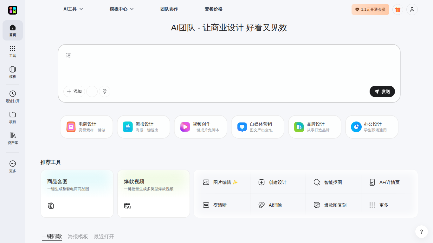Open the 爆款图复刻 tool
This screenshot has height=243, width=433.
(330, 205)
